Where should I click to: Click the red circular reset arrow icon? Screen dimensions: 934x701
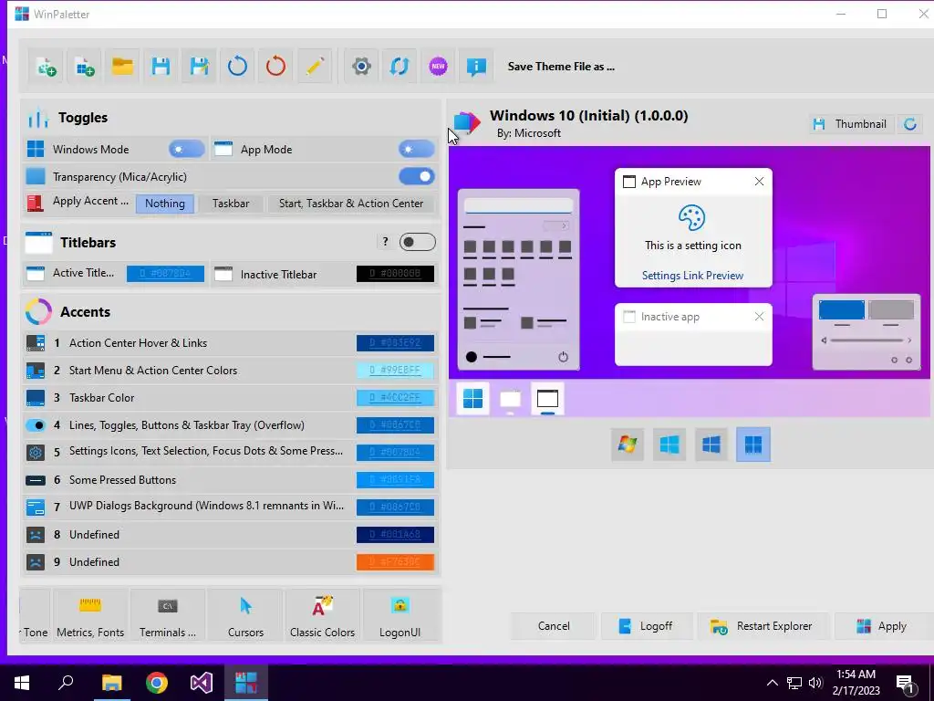pos(275,66)
